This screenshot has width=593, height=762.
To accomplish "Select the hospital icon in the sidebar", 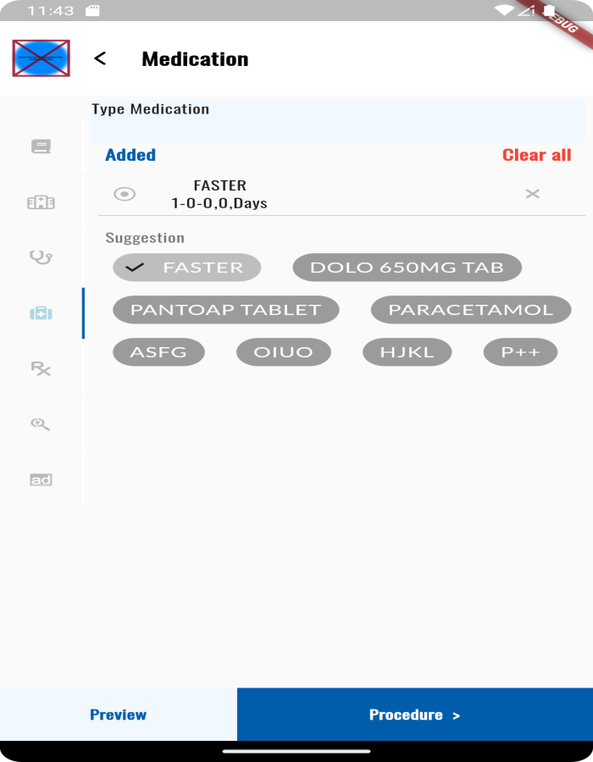I will pyautogui.click(x=40, y=202).
